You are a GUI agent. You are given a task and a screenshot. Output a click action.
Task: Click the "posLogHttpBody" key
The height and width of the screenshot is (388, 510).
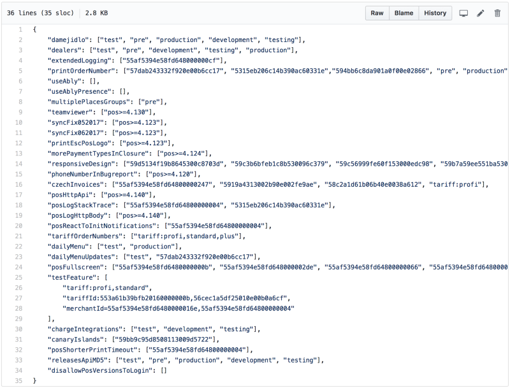coord(78,216)
